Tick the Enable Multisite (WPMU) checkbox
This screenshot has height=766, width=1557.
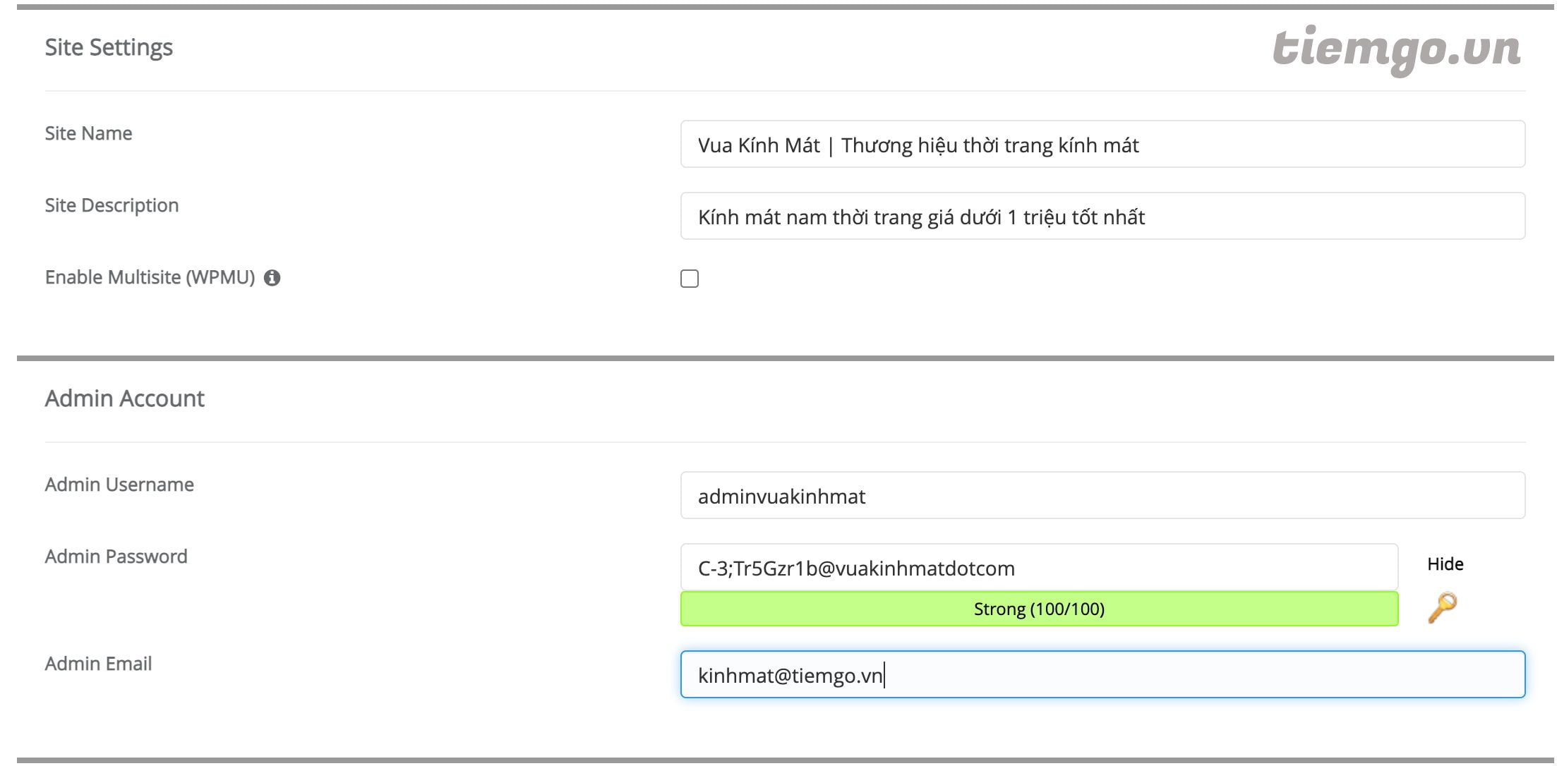[690, 279]
